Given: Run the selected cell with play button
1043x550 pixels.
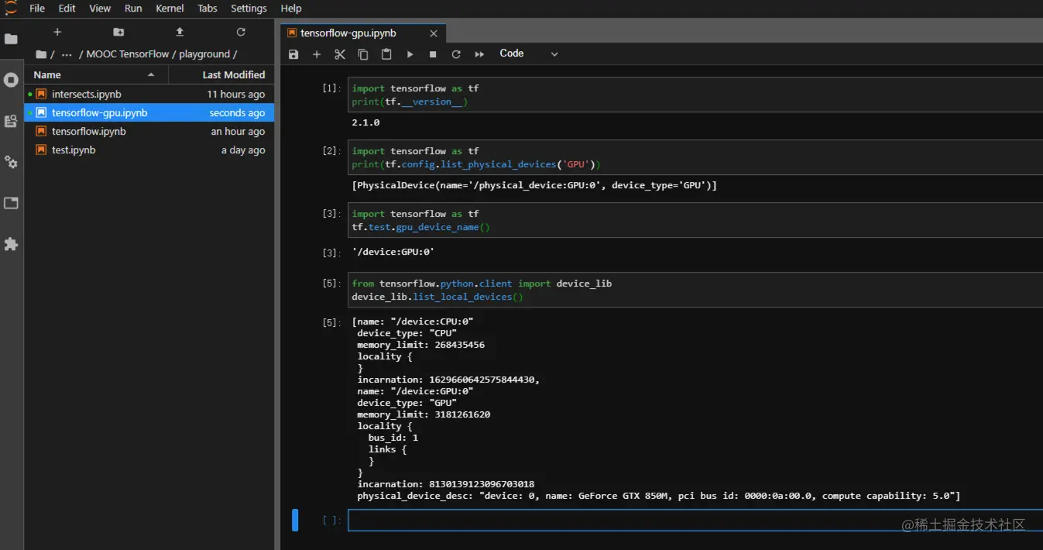Looking at the screenshot, I should tap(410, 54).
